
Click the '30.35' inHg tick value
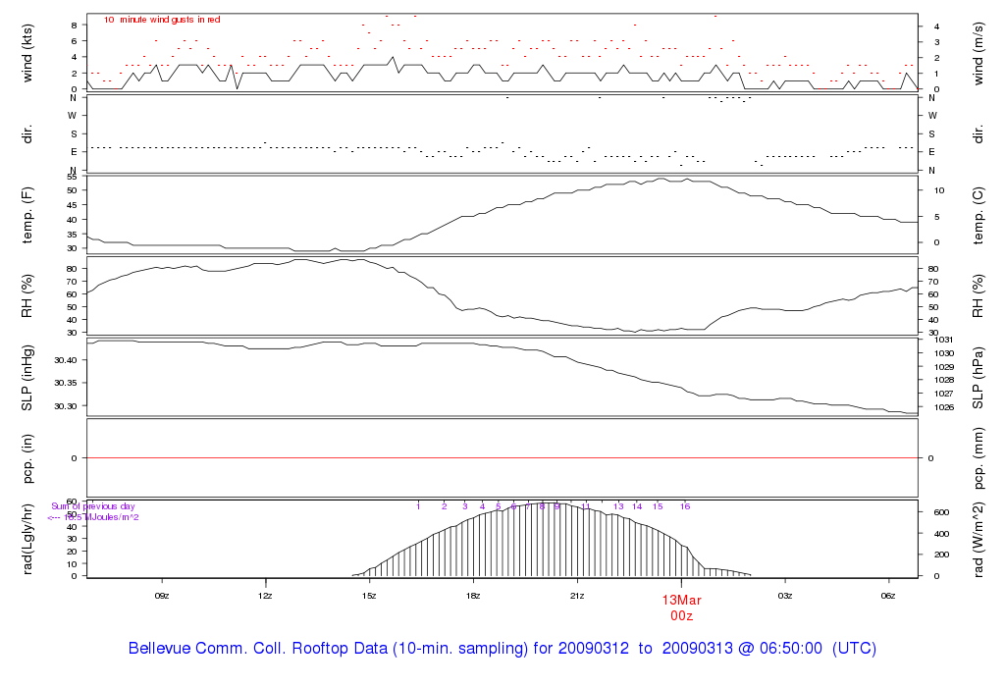66,383
